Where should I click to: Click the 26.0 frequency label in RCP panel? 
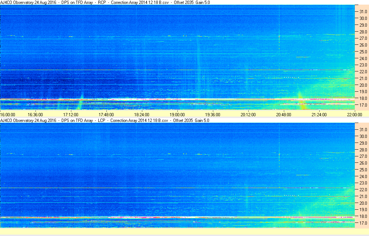[363, 45]
